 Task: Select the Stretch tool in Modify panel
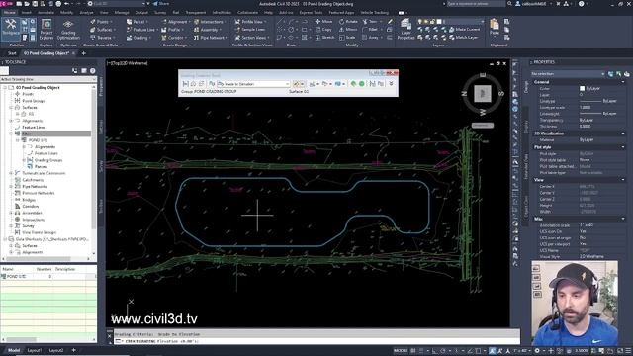click(324, 38)
